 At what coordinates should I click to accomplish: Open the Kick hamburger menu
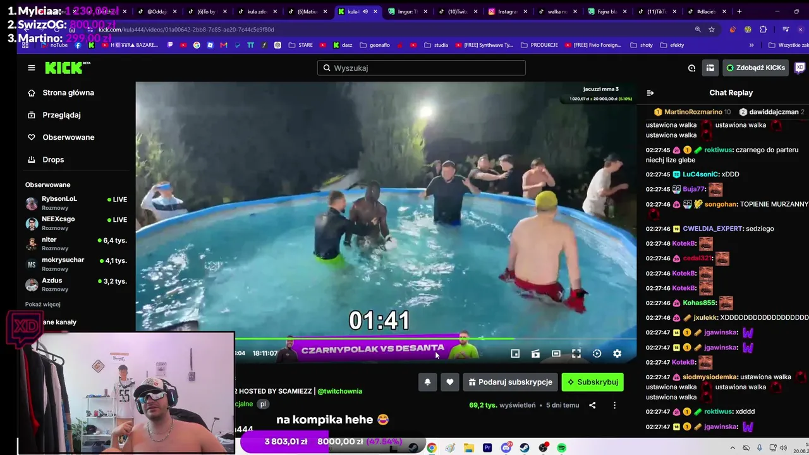pos(31,68)
